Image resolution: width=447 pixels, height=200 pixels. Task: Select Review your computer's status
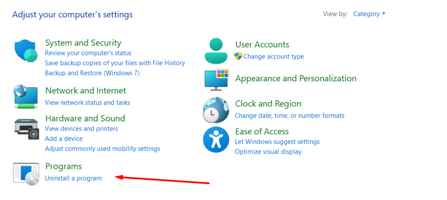(x=89, y=53)
